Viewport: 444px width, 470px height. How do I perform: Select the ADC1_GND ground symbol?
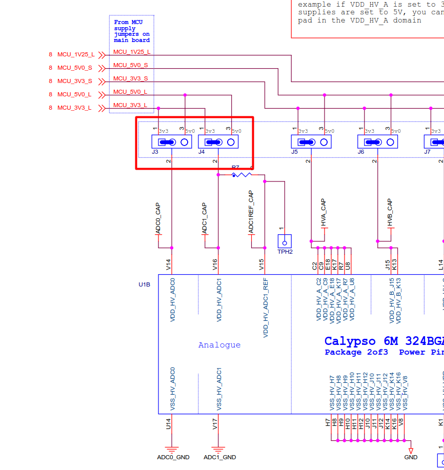pos(218,450)
